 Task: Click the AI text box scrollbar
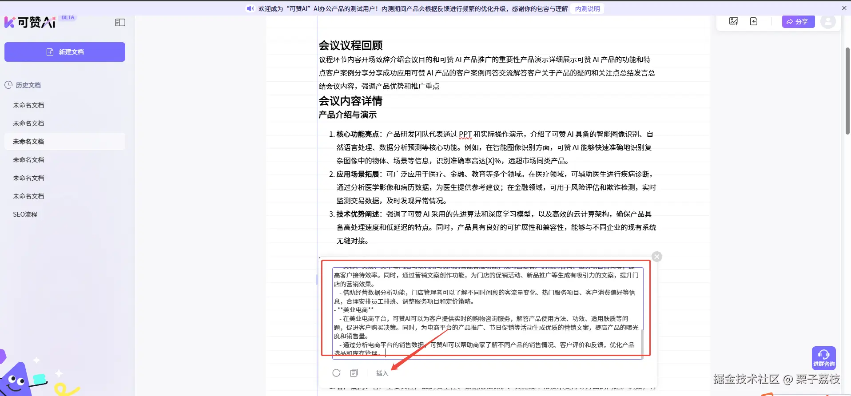click(x=642, y=344)
